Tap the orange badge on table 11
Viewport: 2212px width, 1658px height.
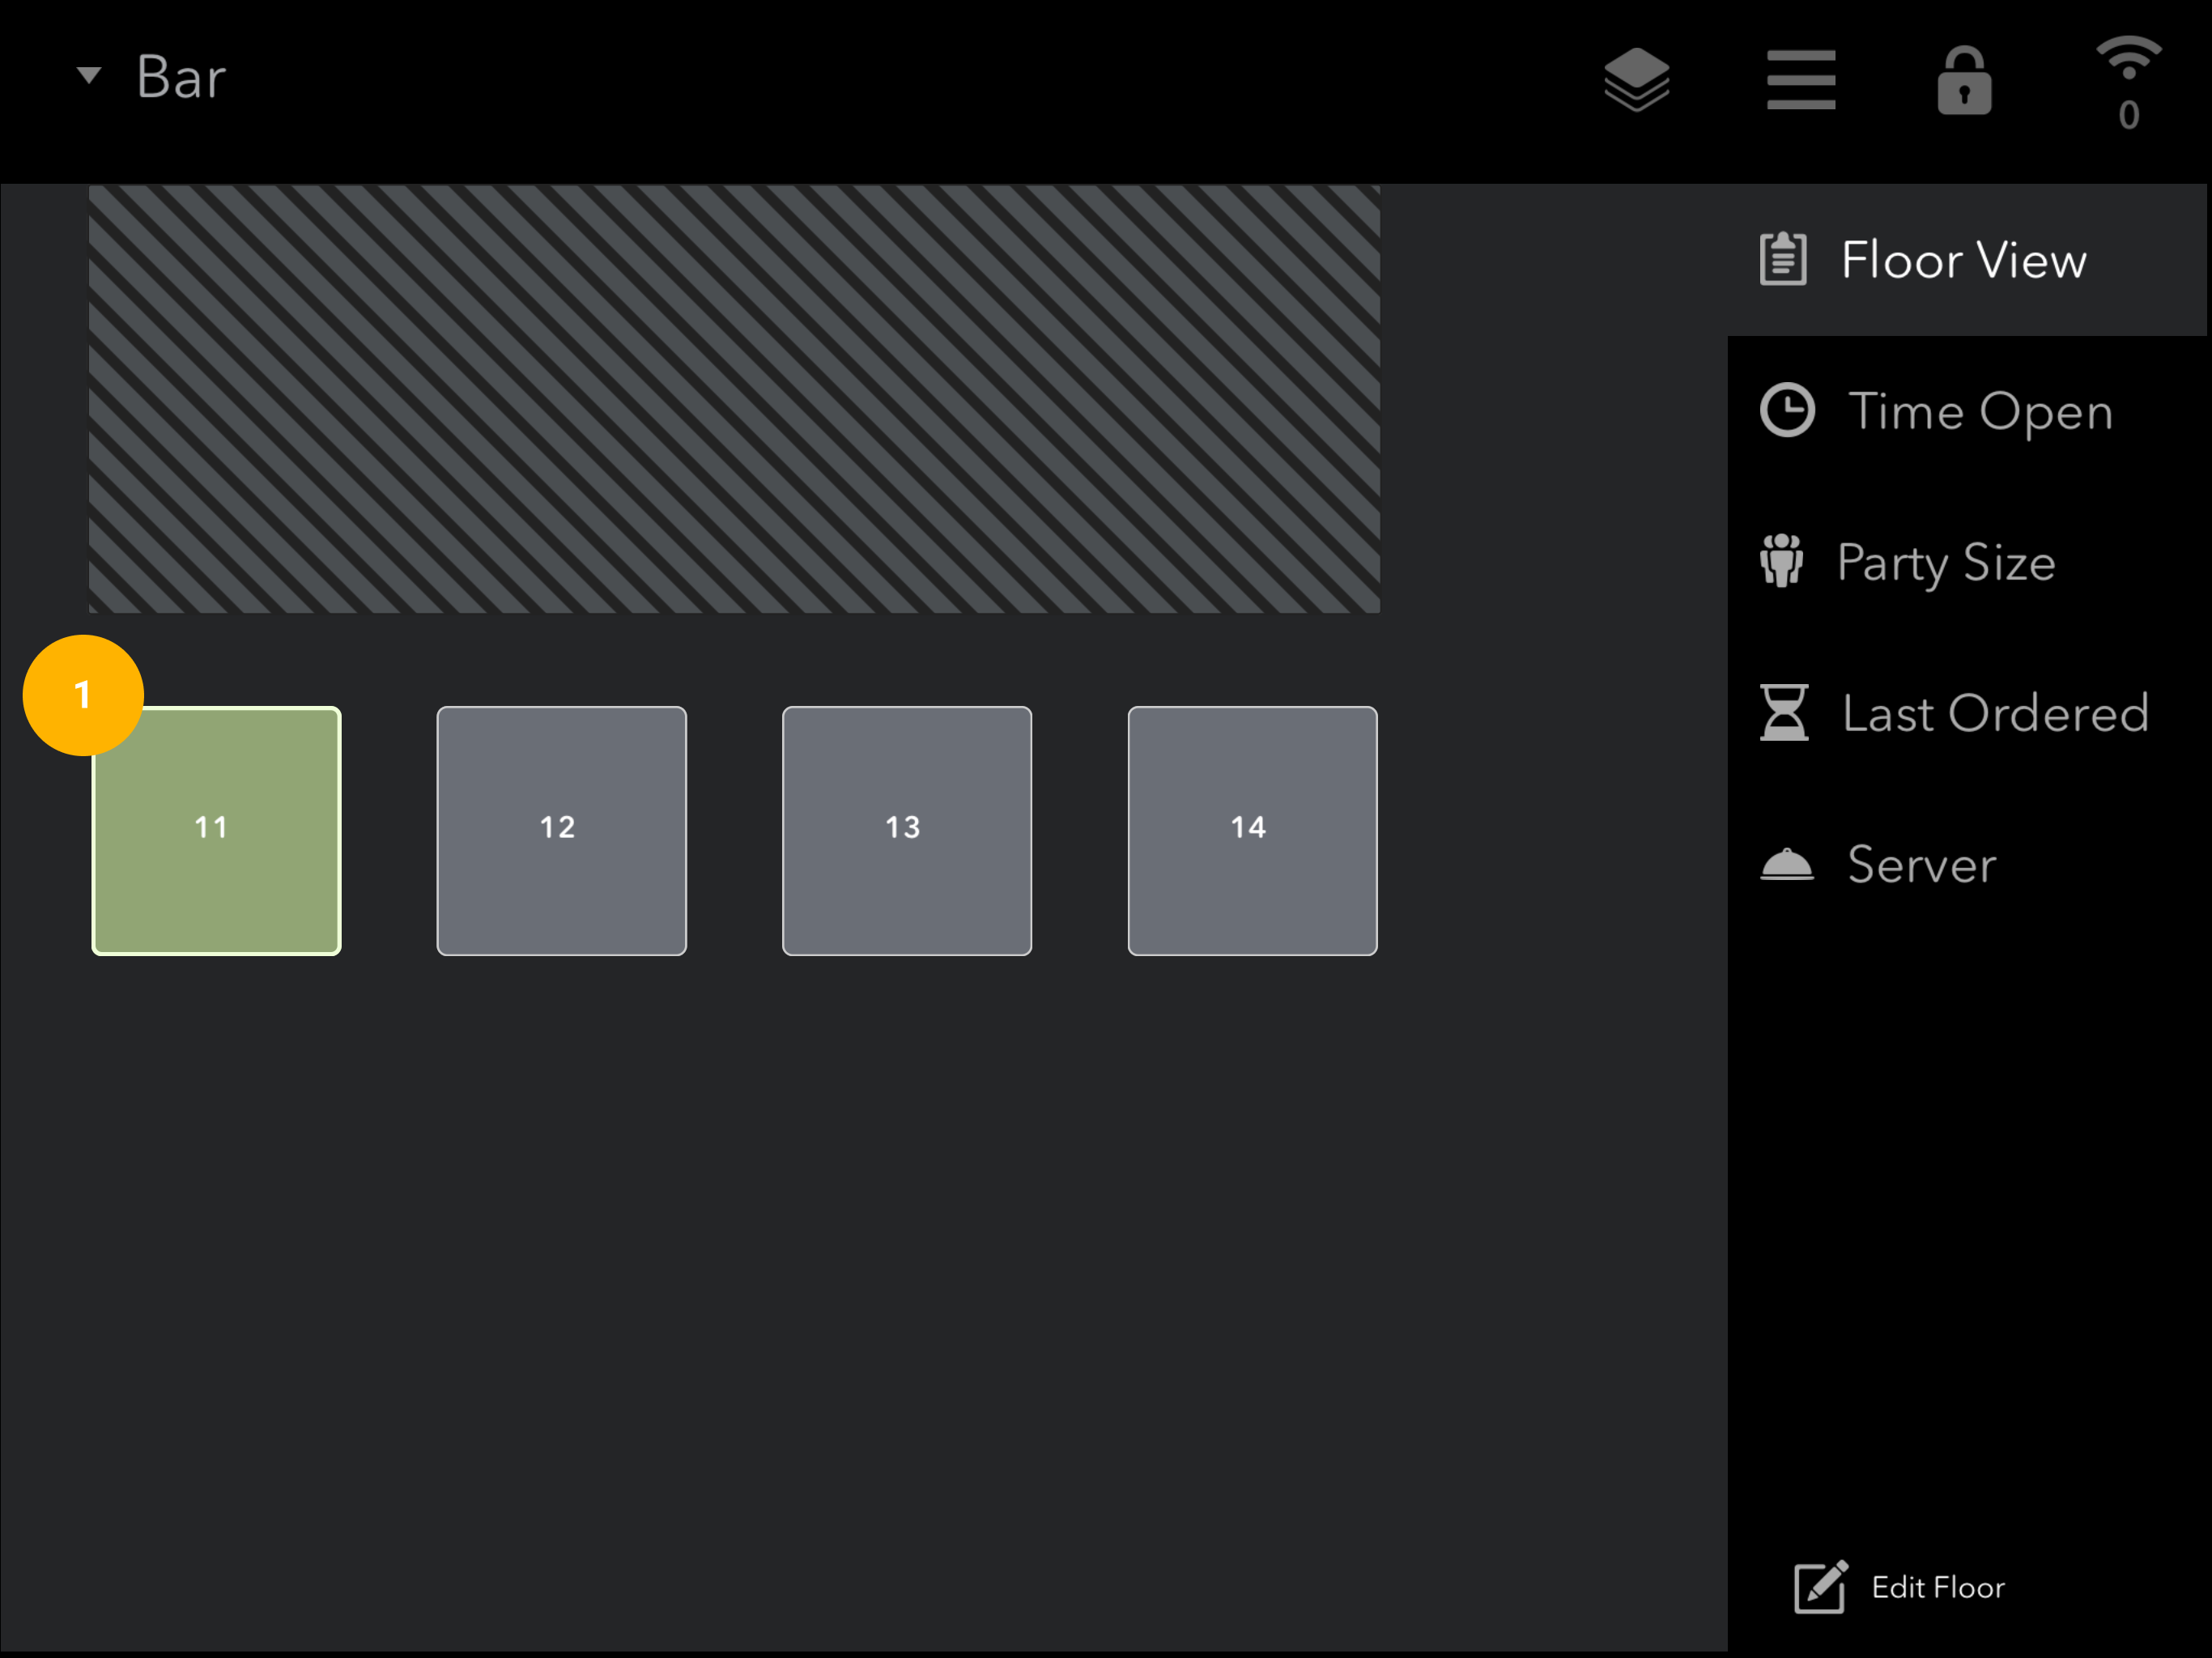tap(83, 695)
